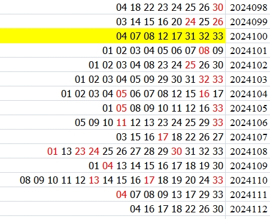The height and width of the screenshot is (219, 270).
Task: Click the number sequence in row 2024105
Action: [163, 108]
